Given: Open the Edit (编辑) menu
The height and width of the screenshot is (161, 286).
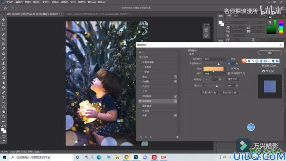Looking at the screenshot, I should pos(19,2).
